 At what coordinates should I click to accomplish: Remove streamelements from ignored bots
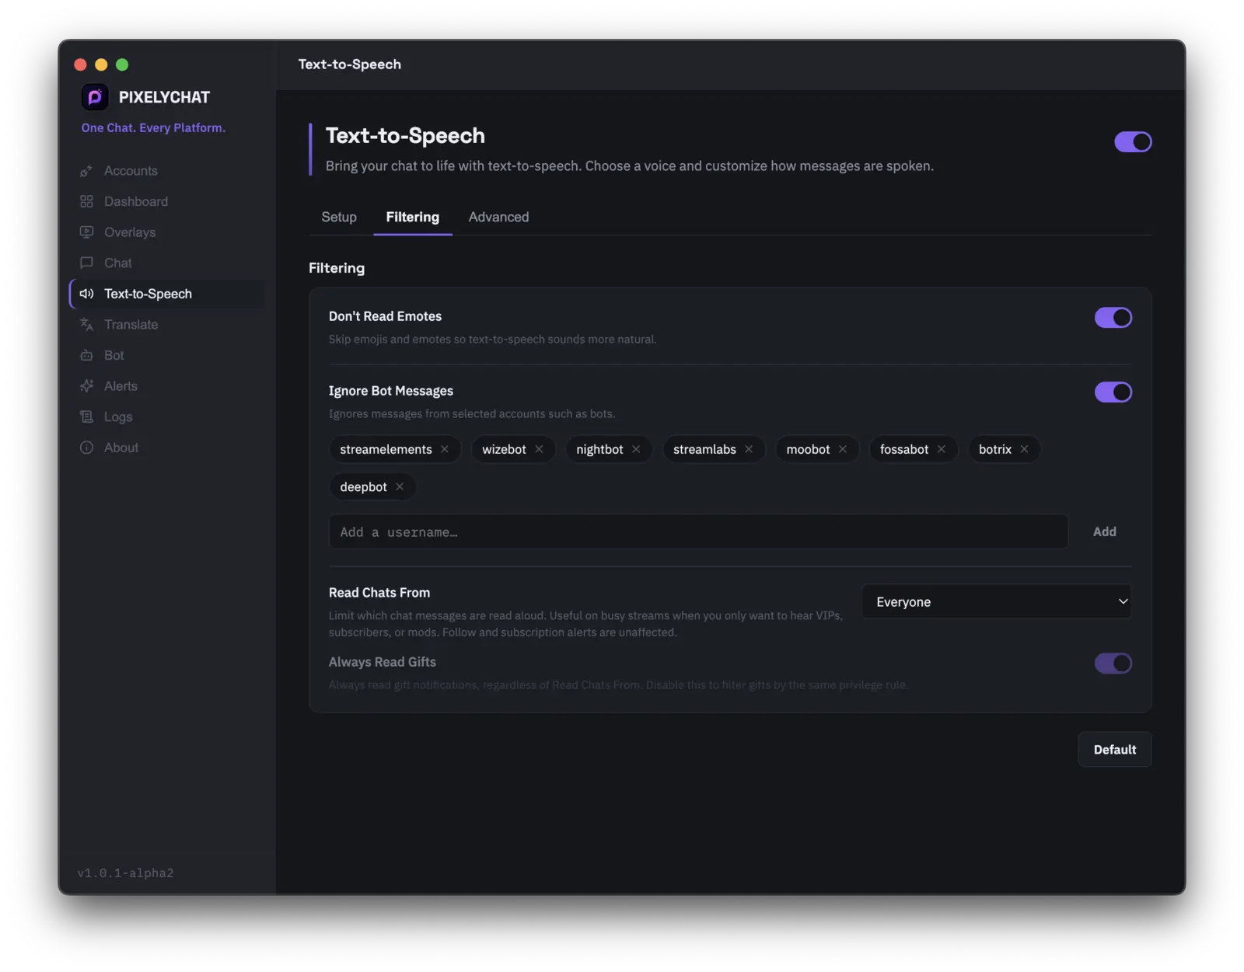coord(445,449)
